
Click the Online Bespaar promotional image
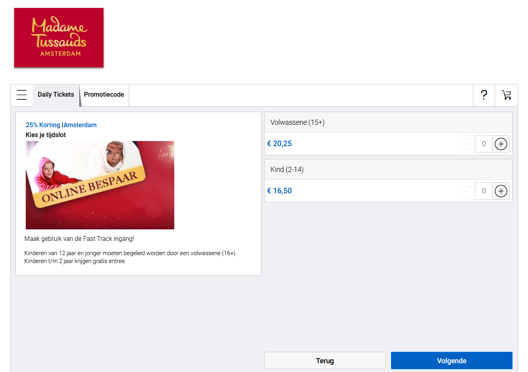pos(100,185)
